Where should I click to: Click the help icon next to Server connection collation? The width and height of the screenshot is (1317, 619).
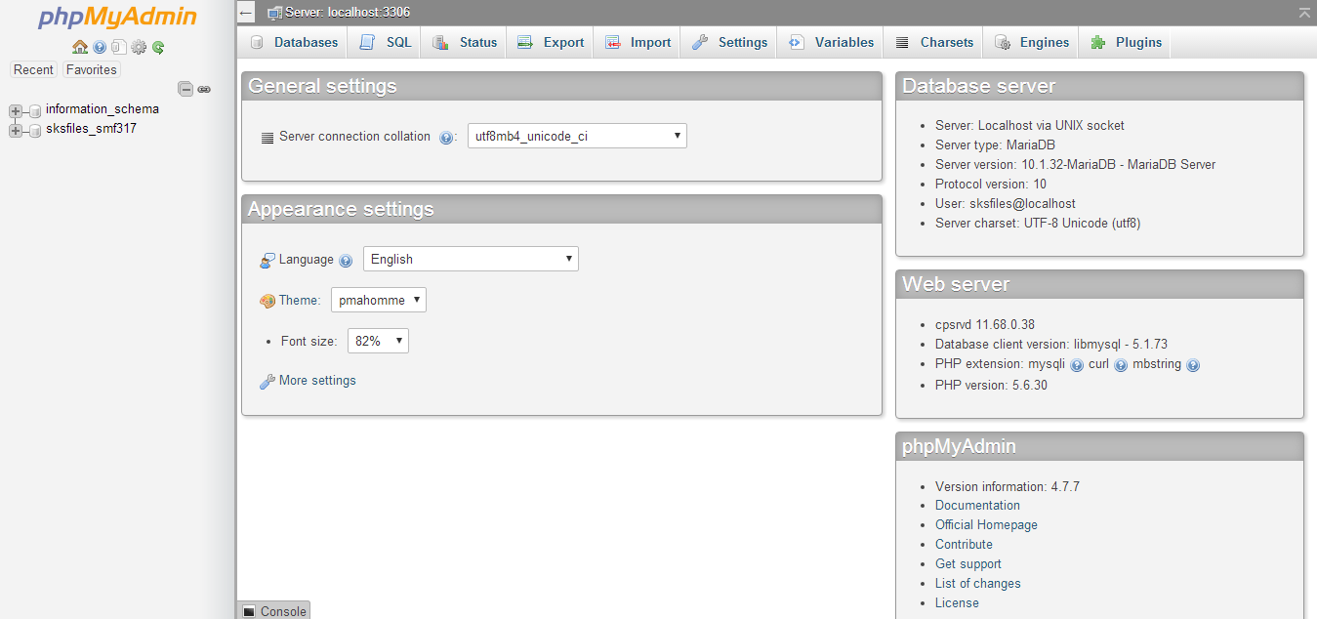[446, 138]
